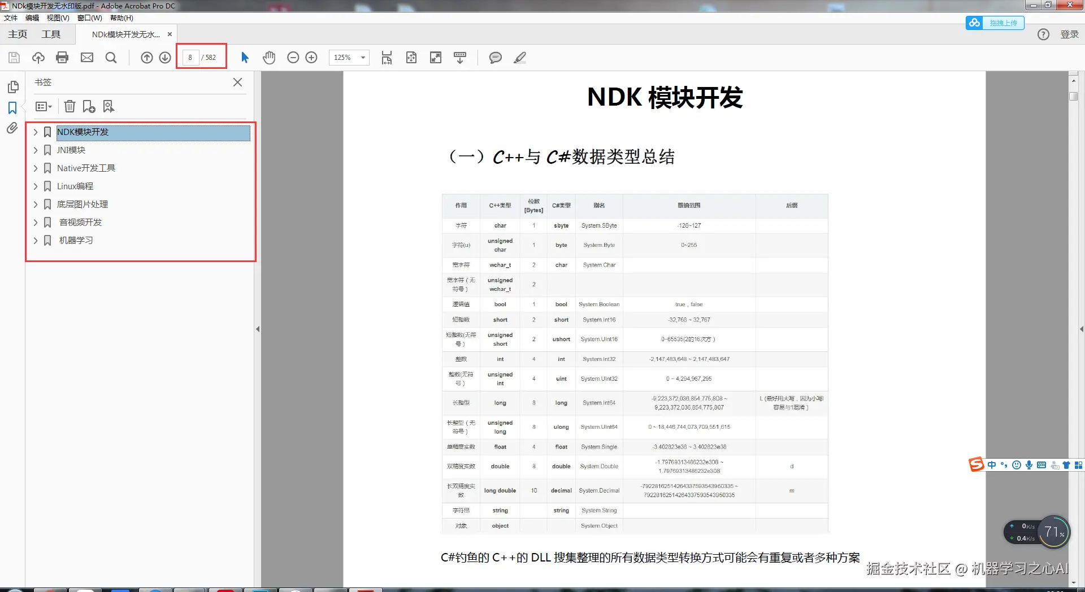The image size is (1085, 592).
Task: Expand the Native开发工具 bookmark
Action: [36, 168]
